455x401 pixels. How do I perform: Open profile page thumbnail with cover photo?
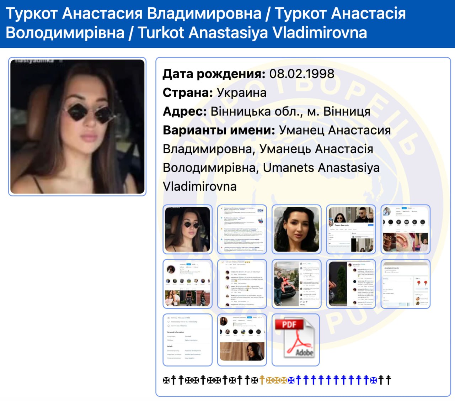351,229
